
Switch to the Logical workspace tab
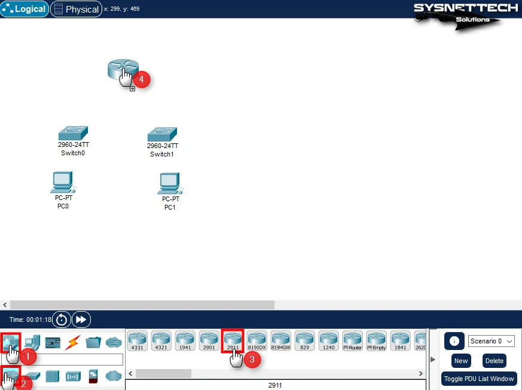pyautogui.click(x=25, y=9)
